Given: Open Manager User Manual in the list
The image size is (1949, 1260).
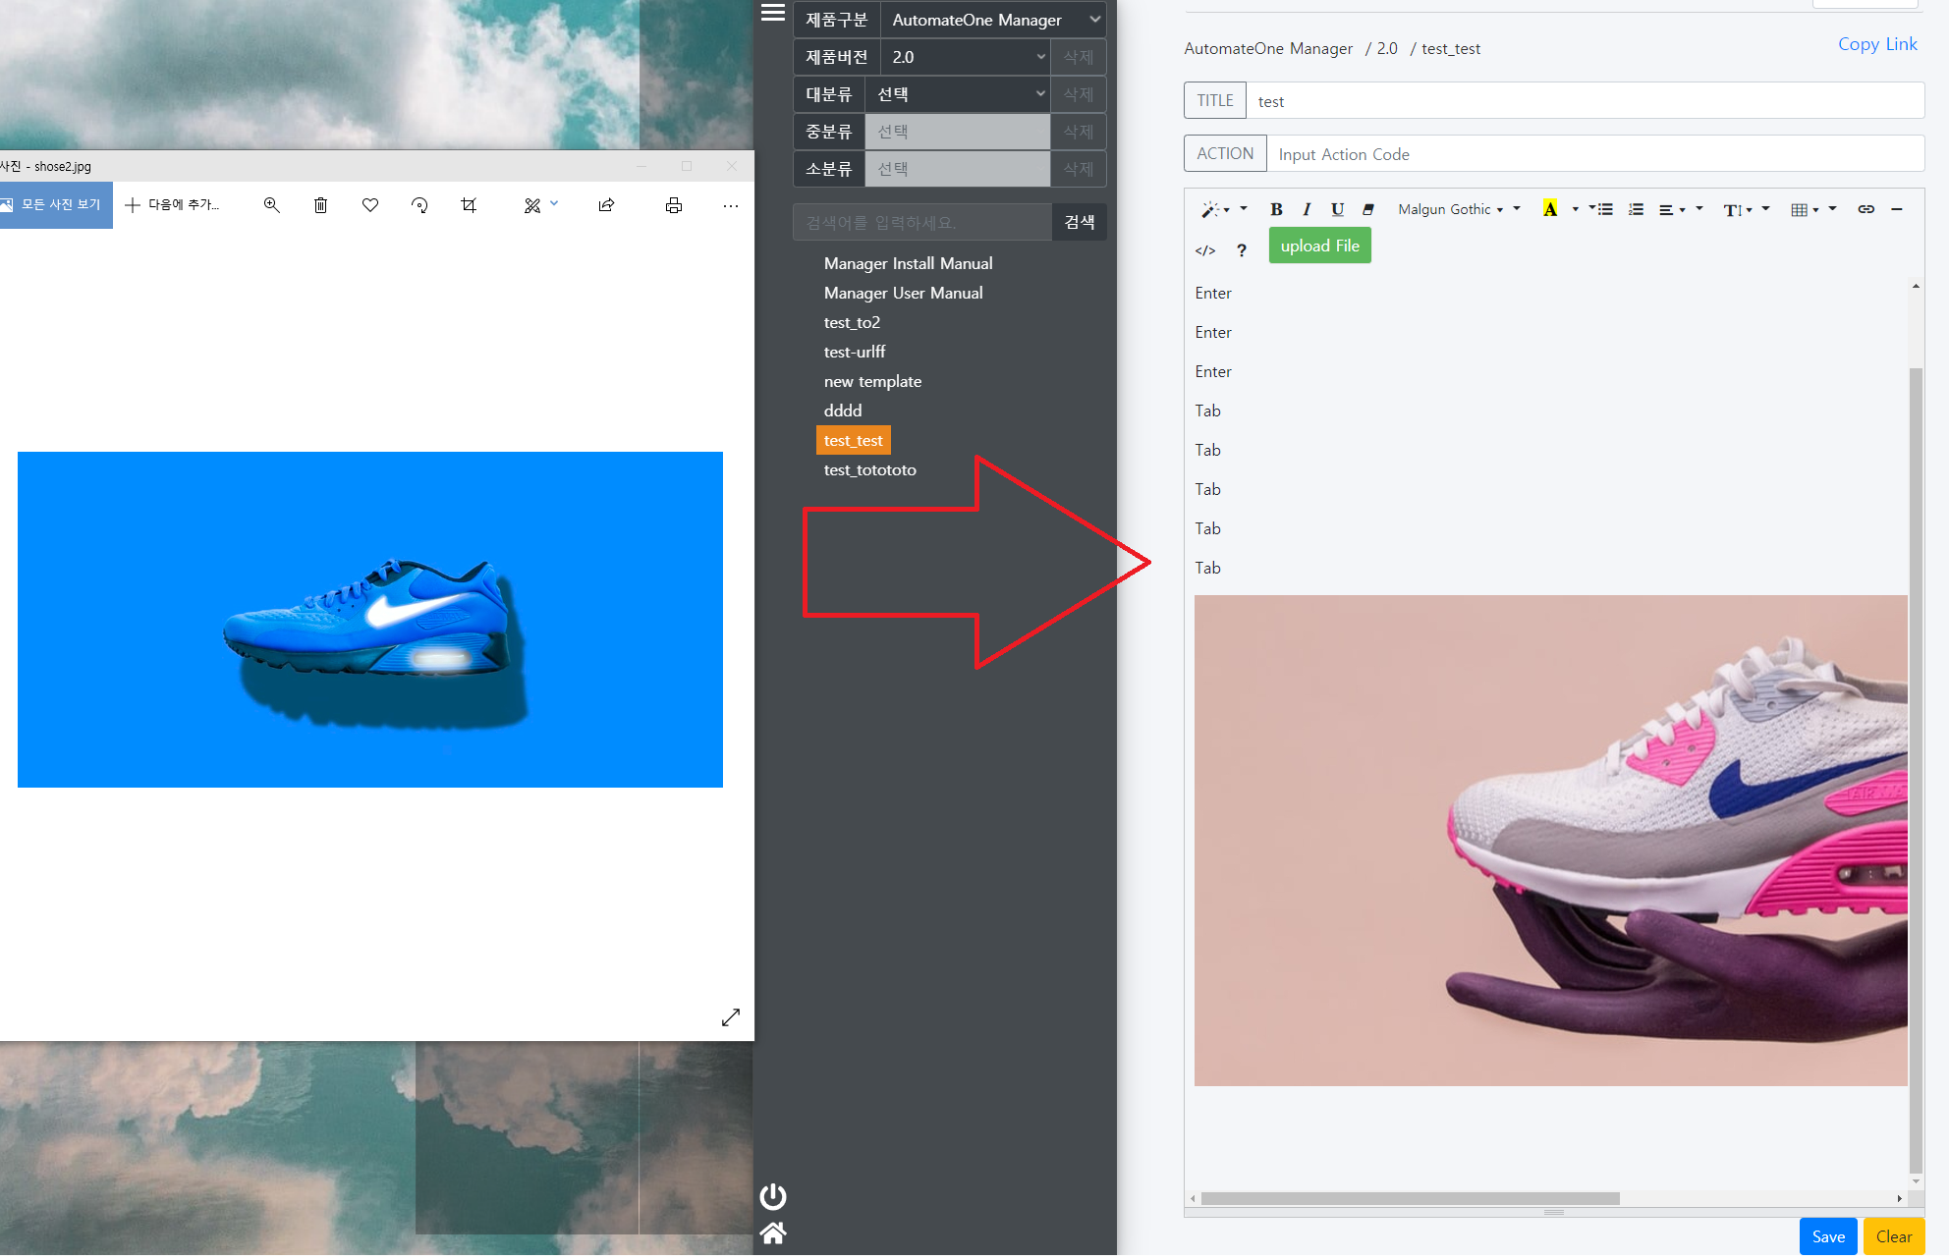Looking at the screenshot, I should [x=903, y=293].
